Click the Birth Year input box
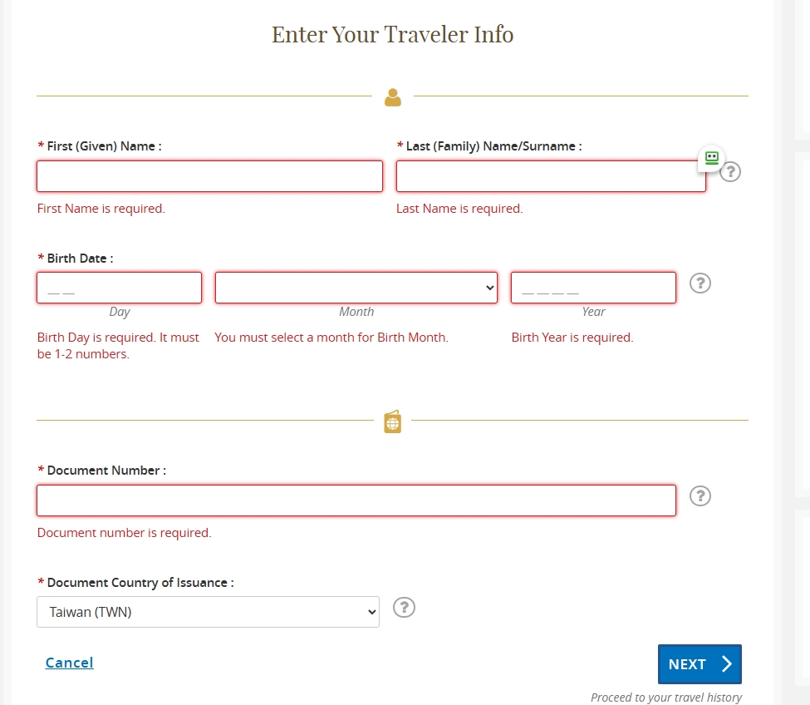This screenshot has width=810, height=705. 593,288
